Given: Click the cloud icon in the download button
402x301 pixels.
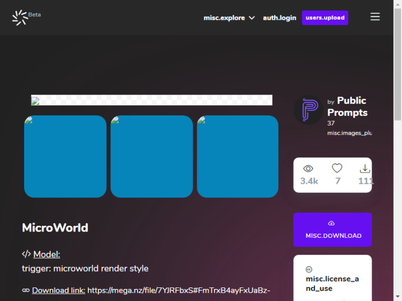Looking at the screenshot, I should click(331, 223).
